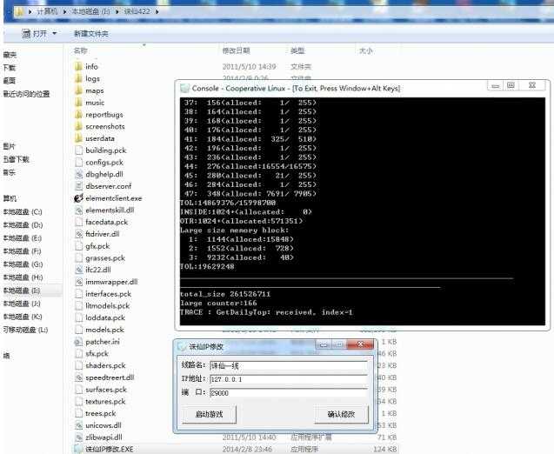This screenshot has height=454, width=554.
Task: Select the 诛仙IP修改.EXE file
Action: coord(109,449)
